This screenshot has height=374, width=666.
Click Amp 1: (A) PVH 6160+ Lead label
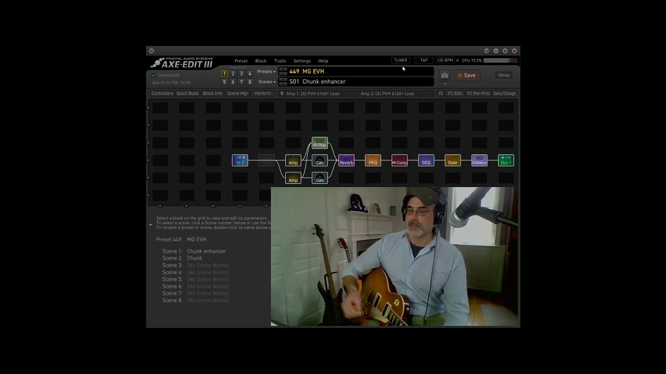313,94
